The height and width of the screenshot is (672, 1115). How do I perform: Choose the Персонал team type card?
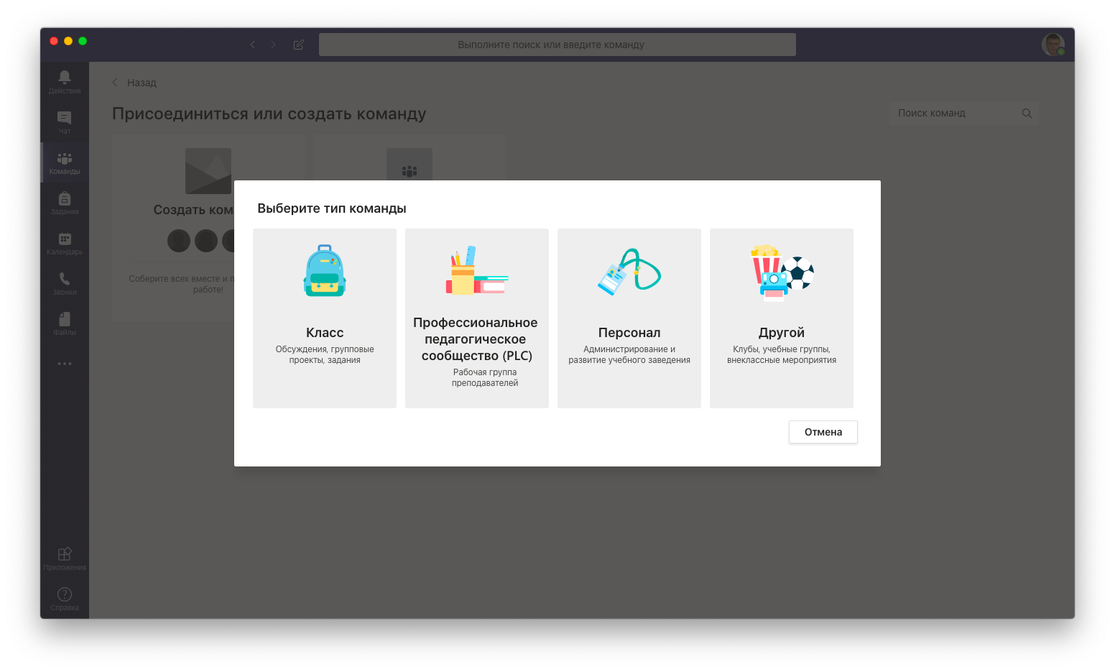[629, 318]
